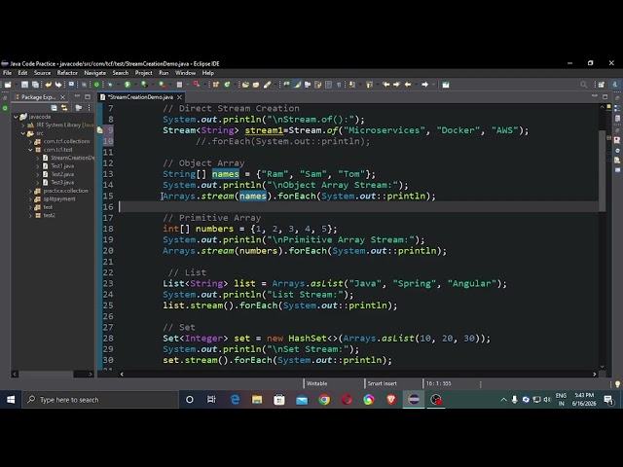623x467 pixels.
Task: Open the Refactor menu
Action: pyautogui.click(x=67, y=73)
